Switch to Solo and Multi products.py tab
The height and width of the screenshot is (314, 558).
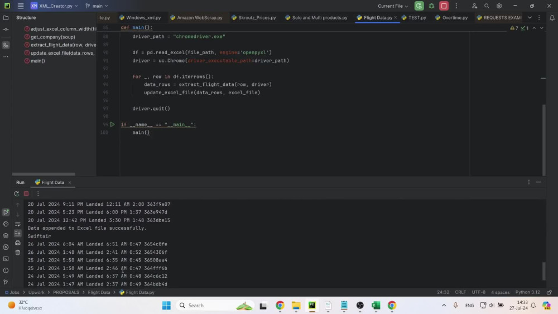(316, 18)
